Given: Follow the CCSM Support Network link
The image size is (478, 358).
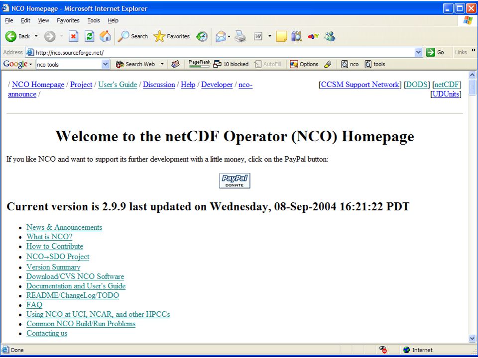Looking at the screenshot, I should [360, 85].
